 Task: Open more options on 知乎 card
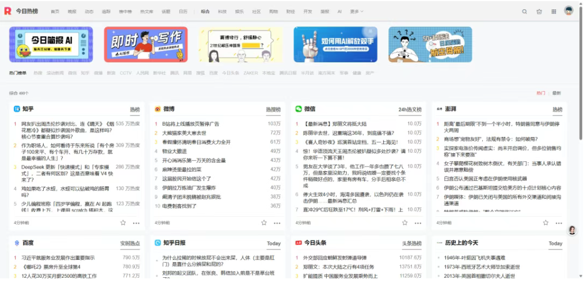click(136, 223)
